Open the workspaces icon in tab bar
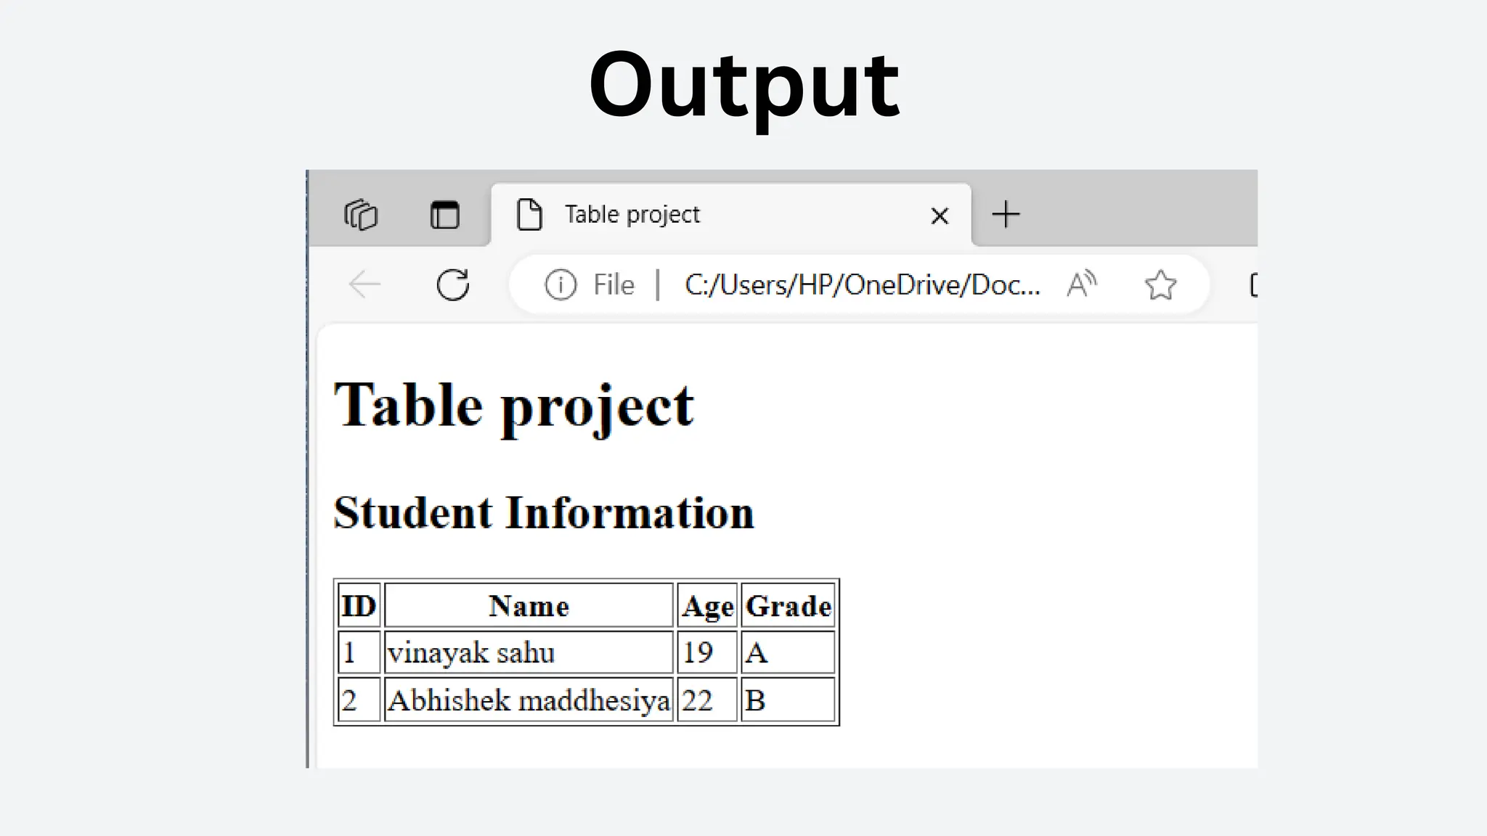The image size is (1487, 836). coord(361,215)
